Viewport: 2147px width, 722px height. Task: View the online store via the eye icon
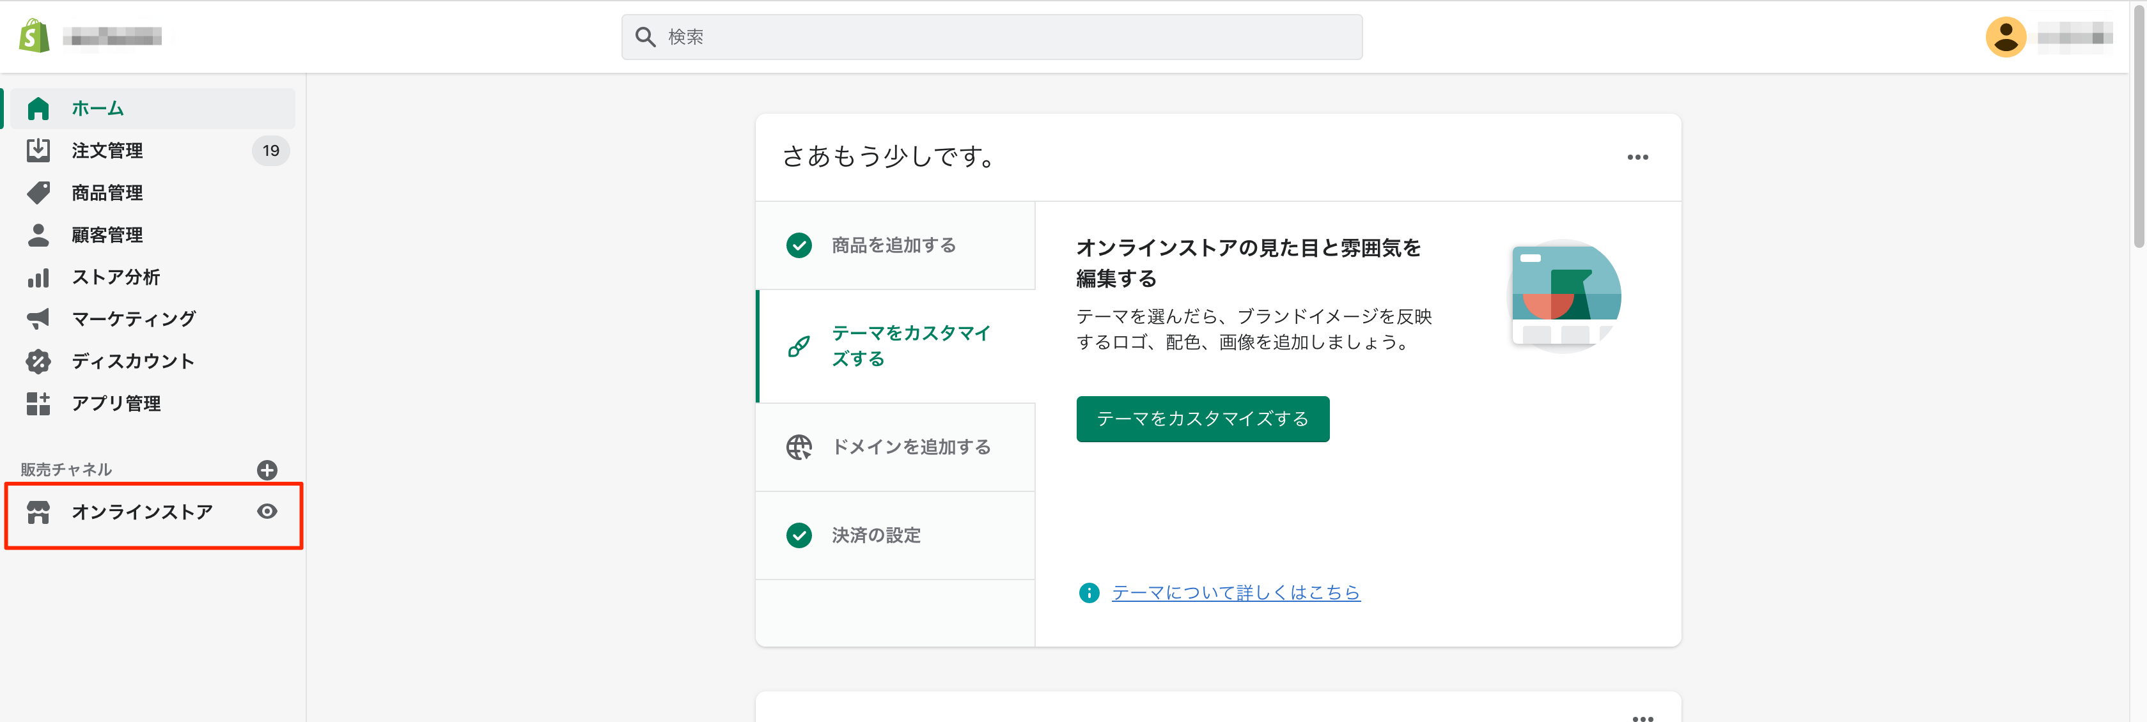267,511
